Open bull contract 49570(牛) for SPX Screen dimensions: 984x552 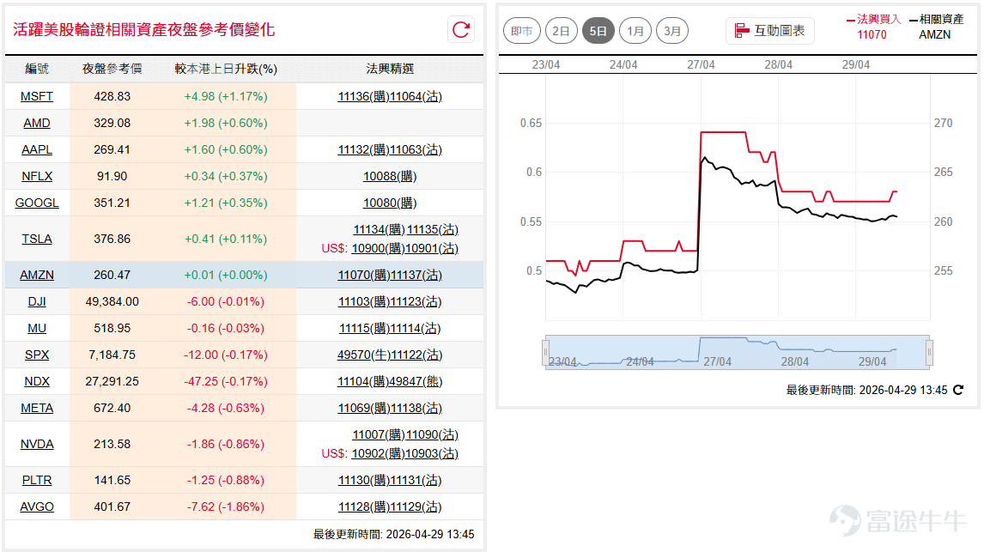[x=363, y=355]
